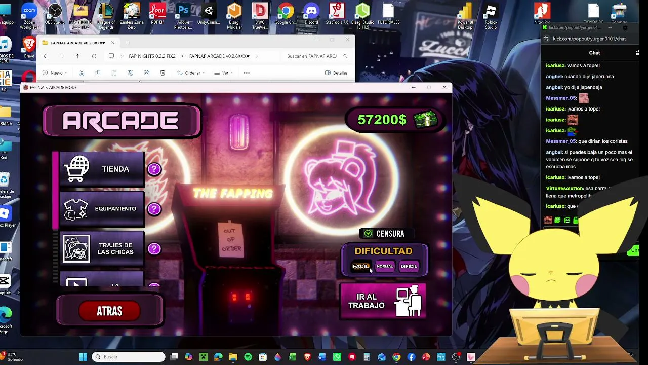The height and width of the screenshot is (365, 648).
Task: Select DIFICIL difficulty
Action: pos(409,266)
